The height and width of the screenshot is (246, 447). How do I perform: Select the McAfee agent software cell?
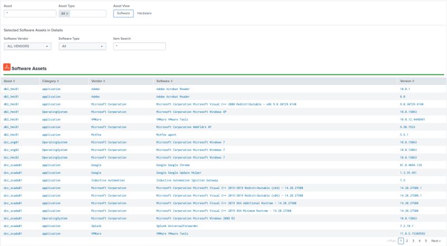point(166,135)
